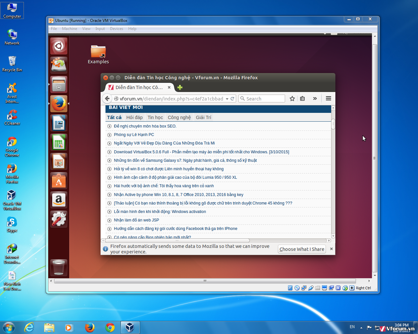The width and height of the screenshot is (418, 334).
Task: Click VirtualBox video capture indicator
Action: pyautogui.click(x=331, y=288)
